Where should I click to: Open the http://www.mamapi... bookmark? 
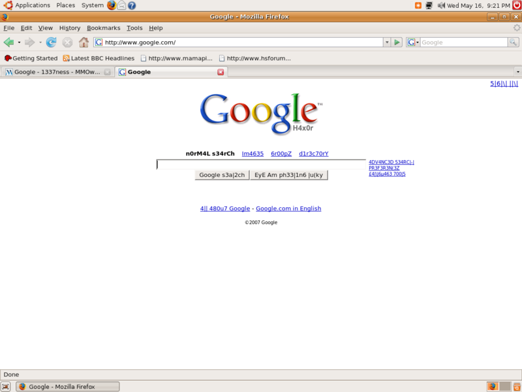tap(176, 58)
